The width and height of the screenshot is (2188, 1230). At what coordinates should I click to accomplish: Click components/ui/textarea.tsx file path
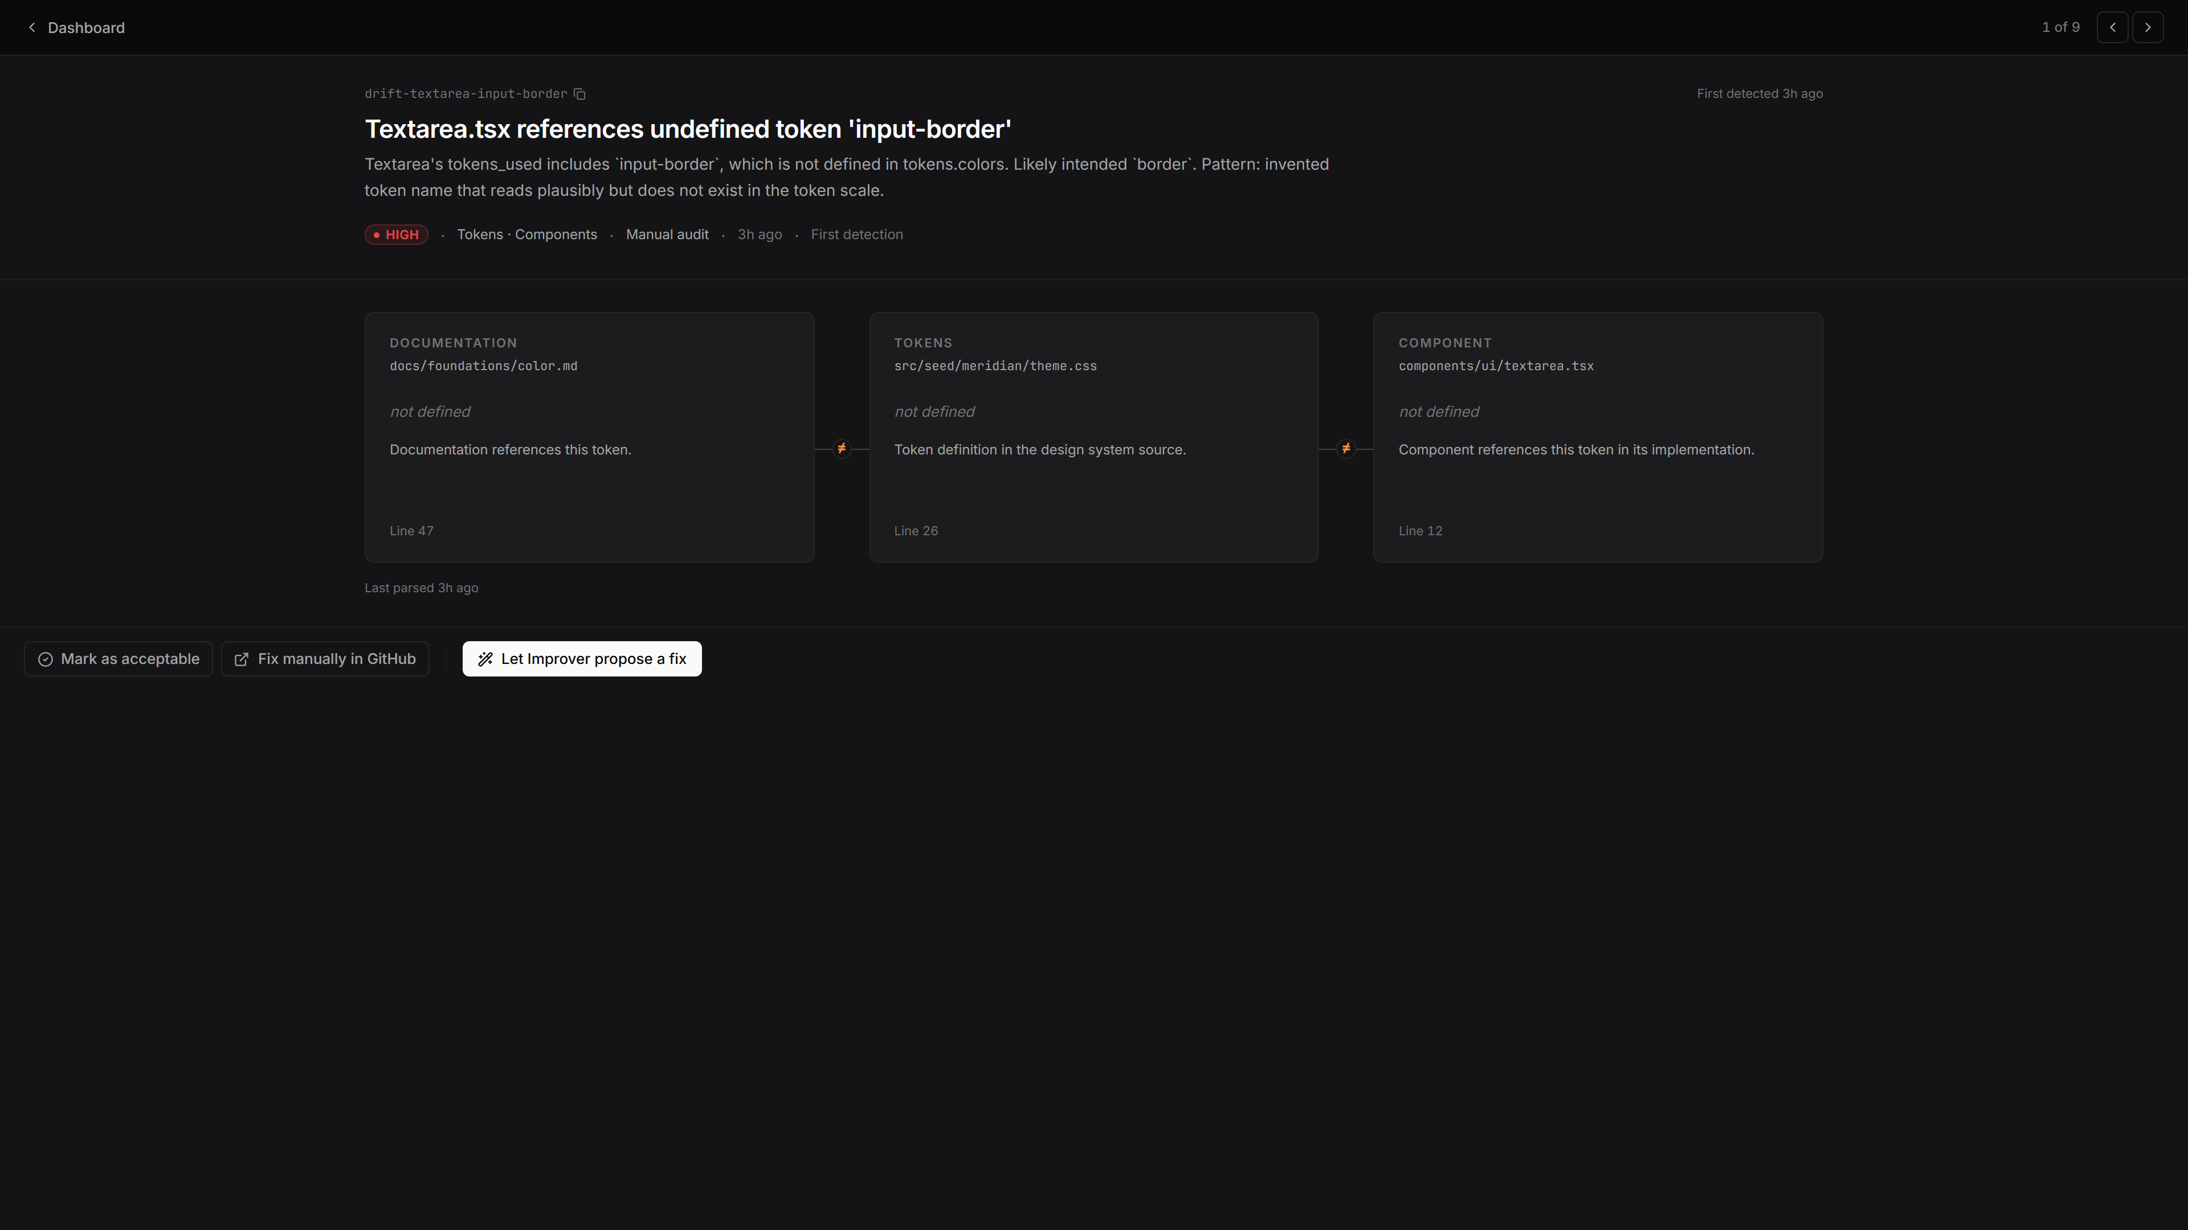point(1496,366)
